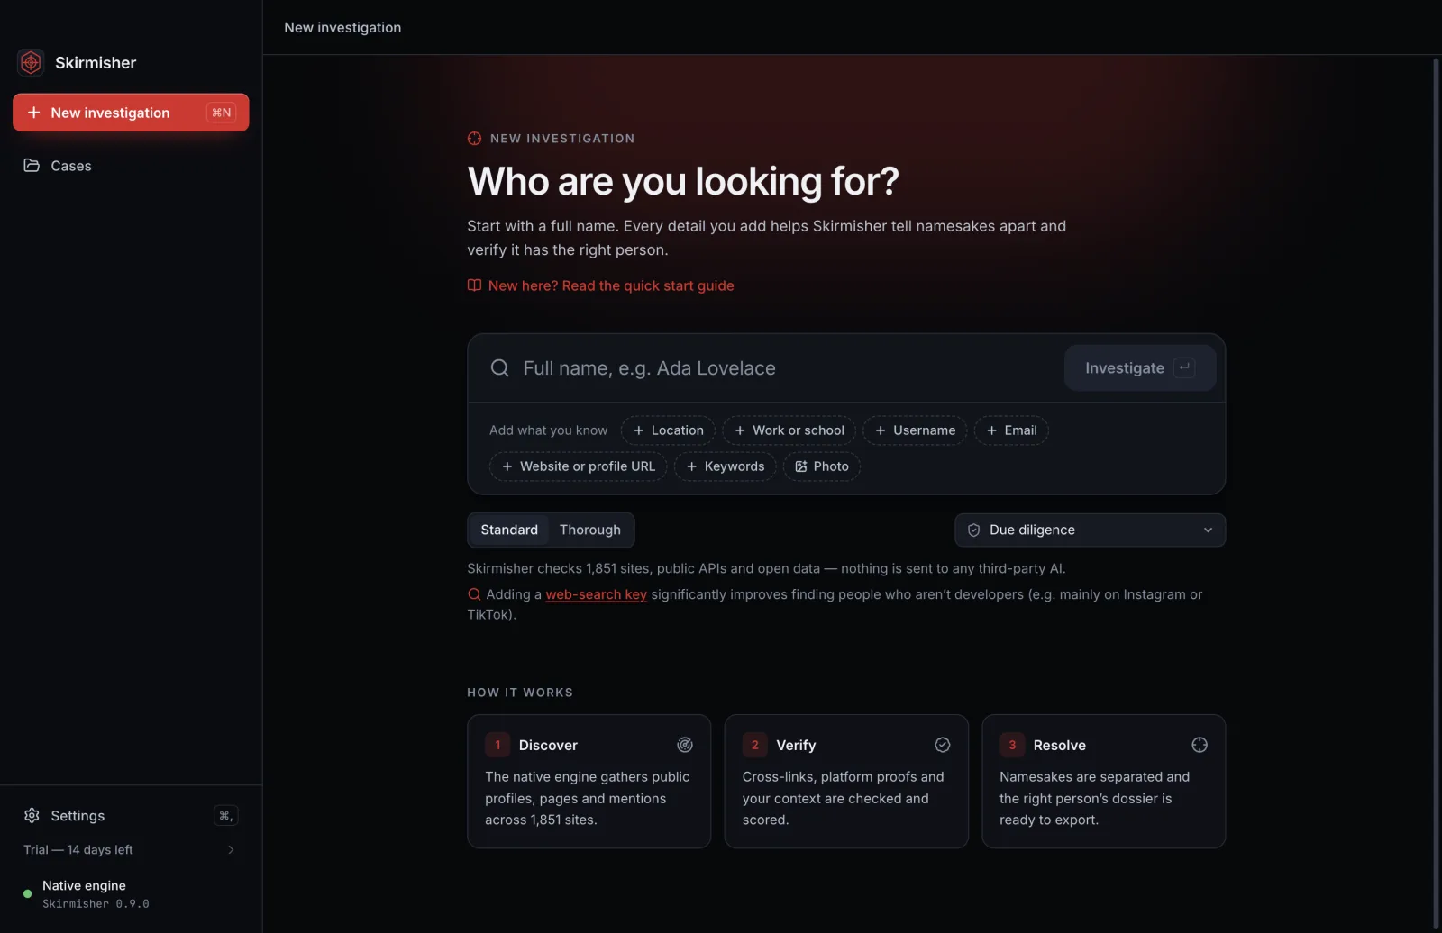Click the Skirmisher logo icon
1442x933 pixels.
(31, 62)
